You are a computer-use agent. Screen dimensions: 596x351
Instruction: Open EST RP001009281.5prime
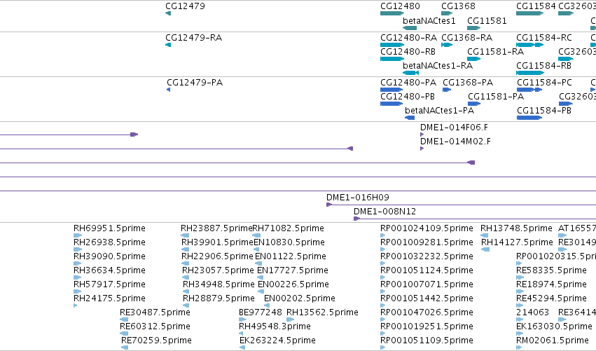point(427,242)
